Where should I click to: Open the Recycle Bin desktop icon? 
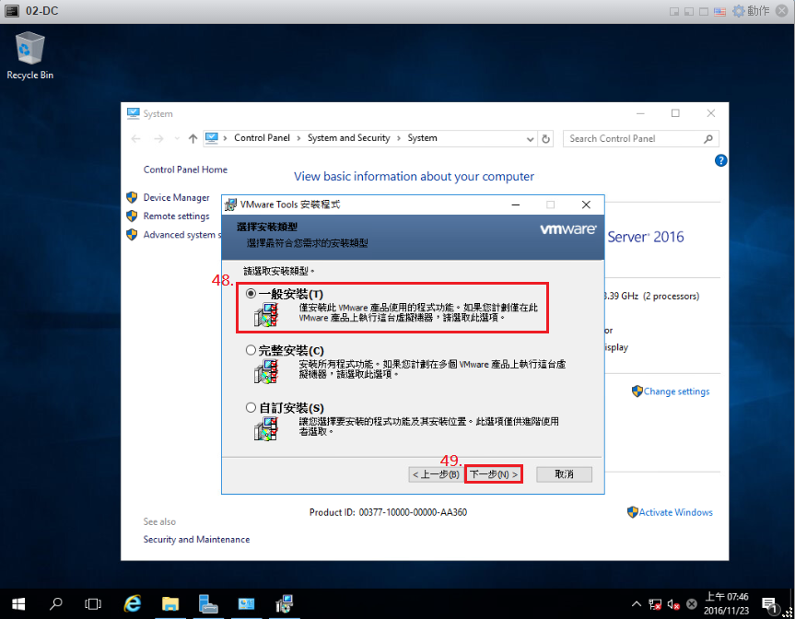click(29, 56)
